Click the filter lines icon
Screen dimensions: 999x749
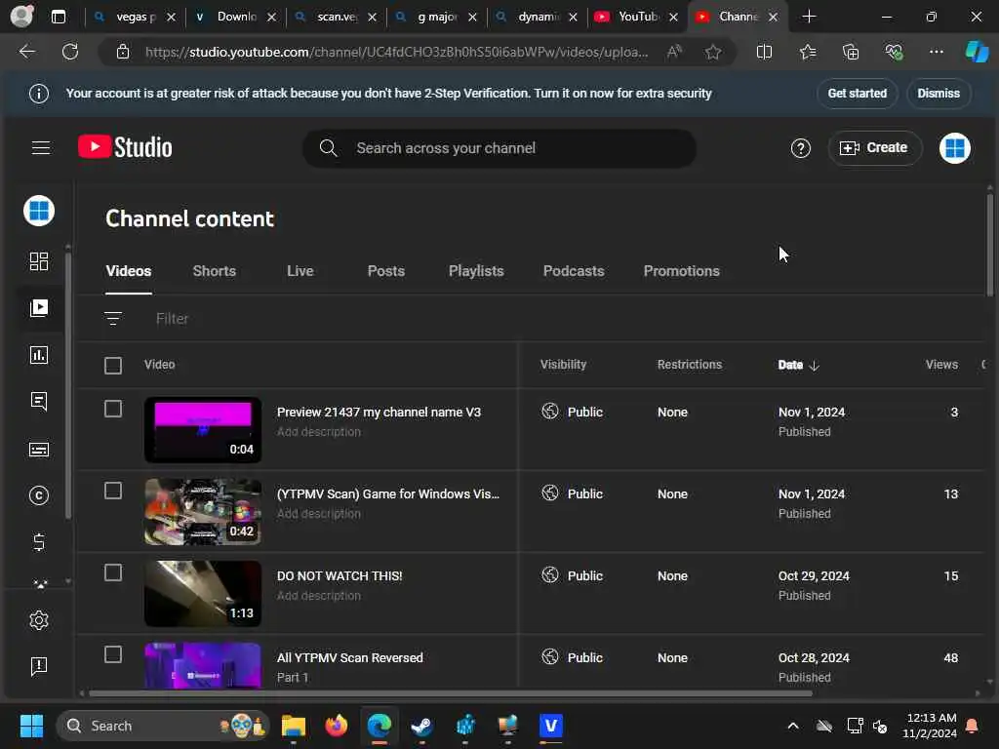tap(113, 318)
